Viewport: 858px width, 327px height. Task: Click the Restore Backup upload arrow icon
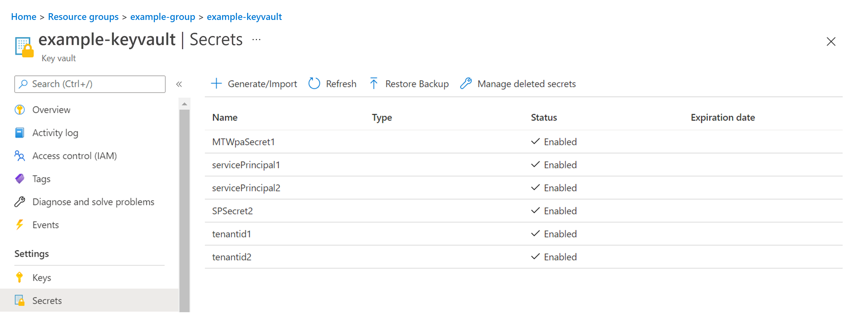pos(374,83)
